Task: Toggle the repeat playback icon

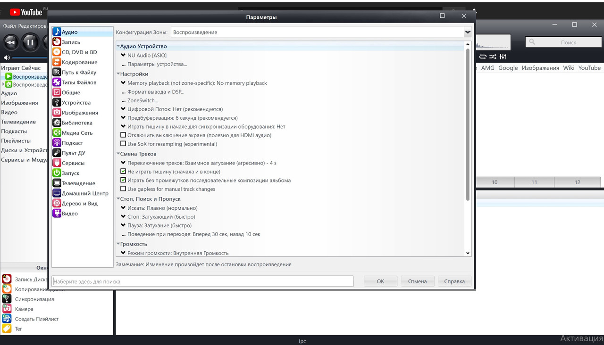Action: pos(483,57)
